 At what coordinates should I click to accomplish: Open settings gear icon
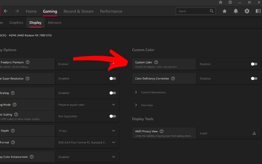pos(247,11)
